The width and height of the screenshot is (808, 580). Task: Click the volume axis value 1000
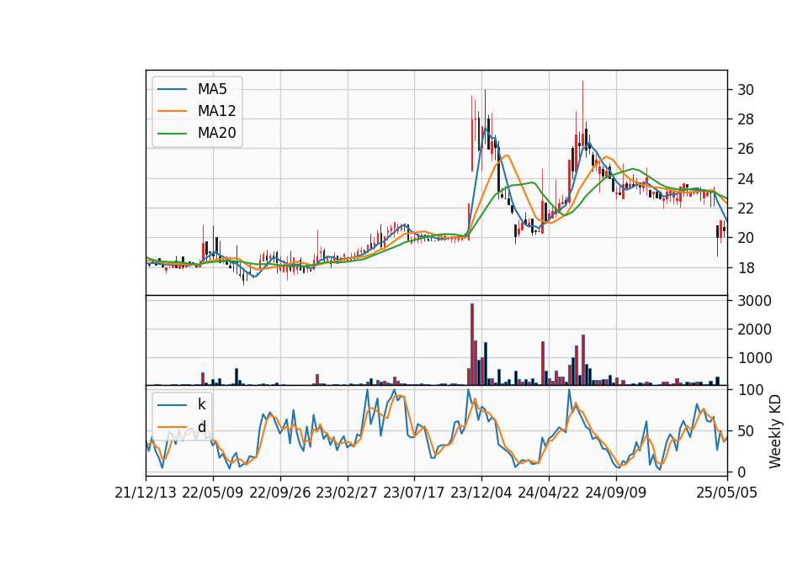click(x=754, y=358)
